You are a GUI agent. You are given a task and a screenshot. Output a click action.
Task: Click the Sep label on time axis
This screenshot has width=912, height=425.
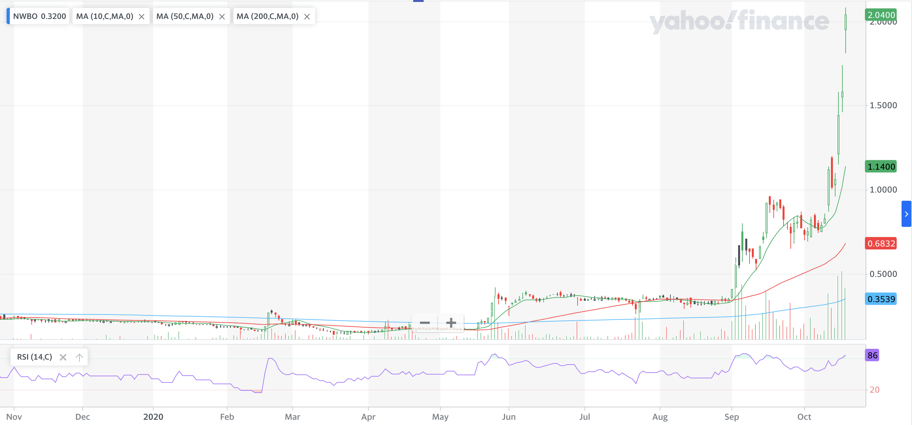732,417
